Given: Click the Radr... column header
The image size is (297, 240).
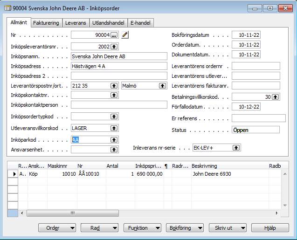Looking at the screenshot, I should pos(181,166).
